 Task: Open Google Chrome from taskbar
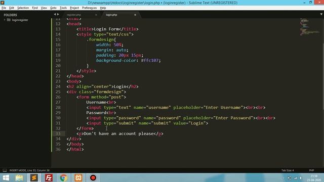pos(63,177)
